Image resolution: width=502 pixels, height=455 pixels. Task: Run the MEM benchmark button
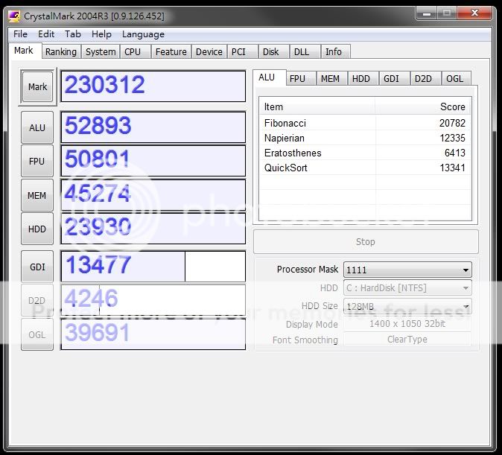pos(37,195)
